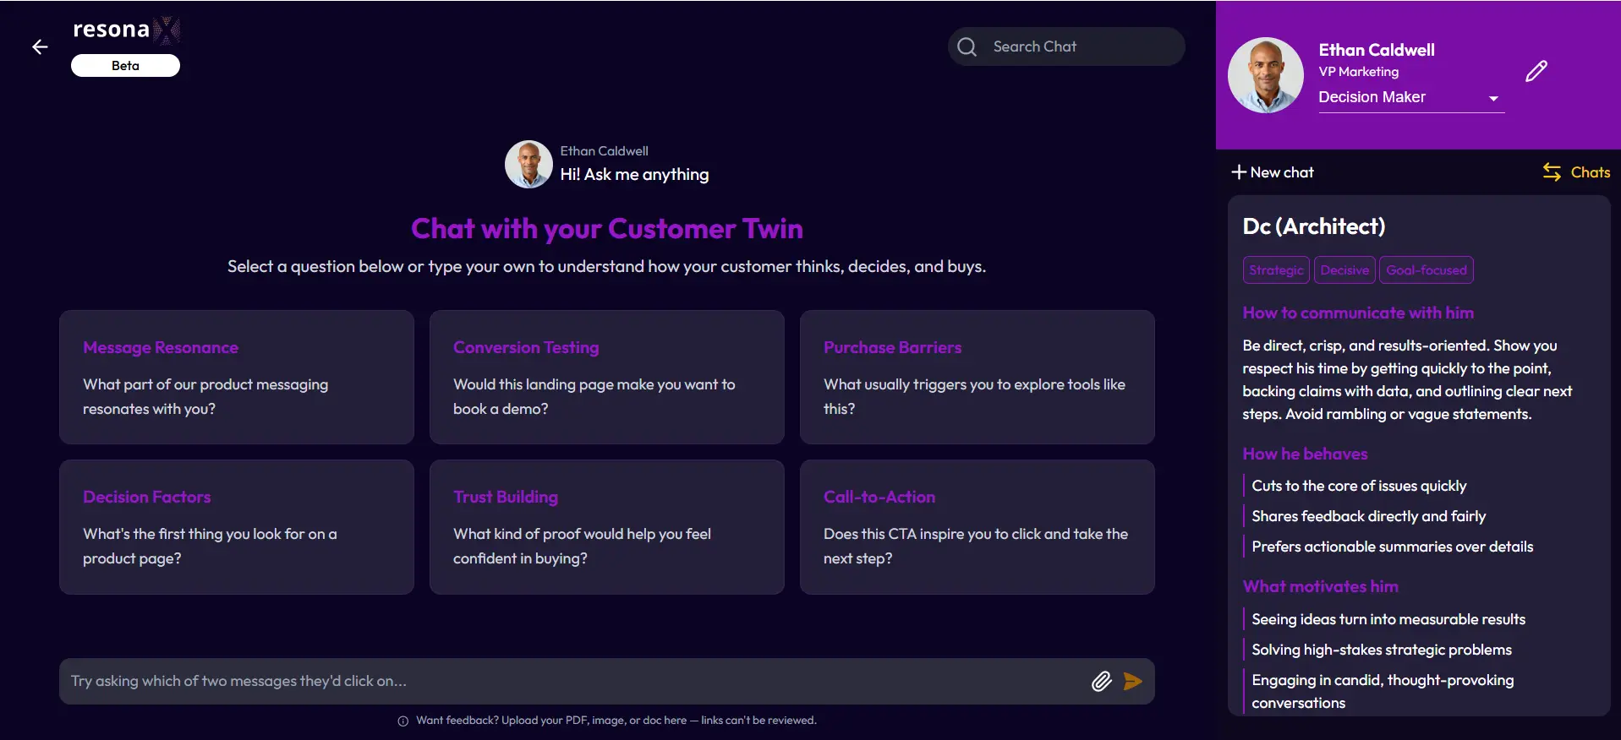
Task: Pick the Decision Factors card
Action: [x=237, y=527]
